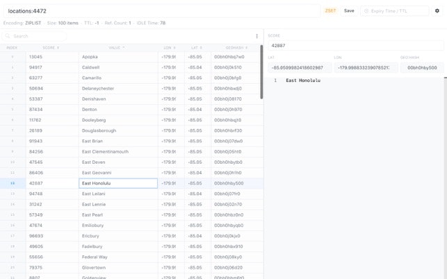This screenshot has width=447, height=279.
Task: Select the East Deven value cell
Action: [118, 162]
